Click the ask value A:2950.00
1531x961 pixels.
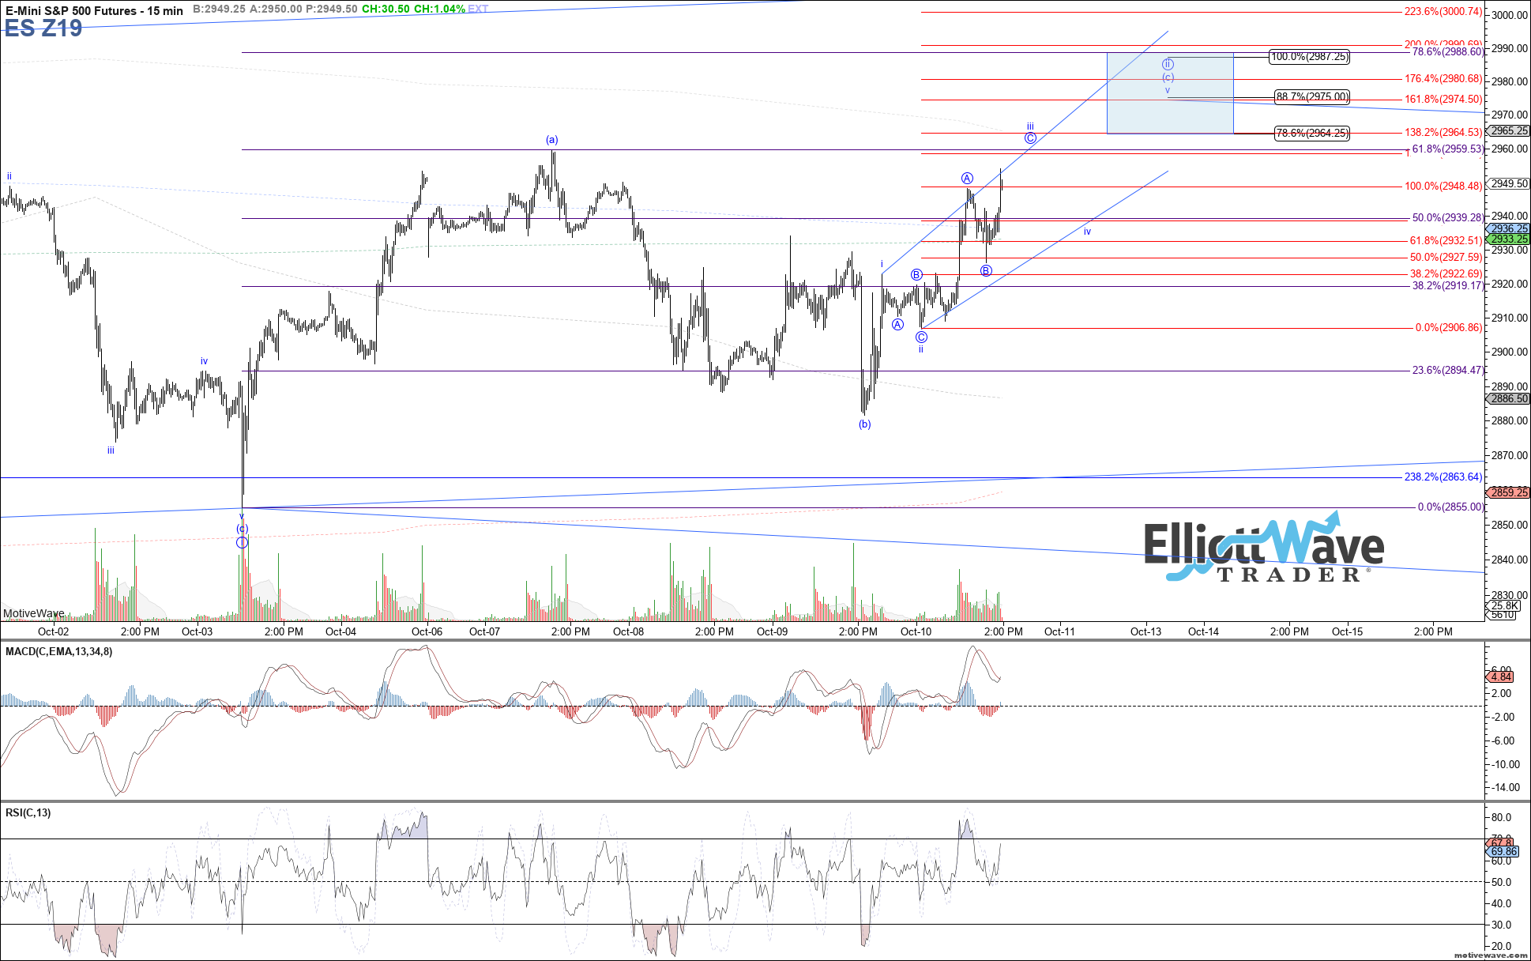(276, 9)
